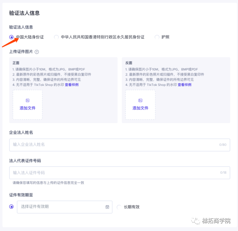Select 长期有效 radio option
The height and width of the screenshot is (231, 238).
tap(119, 207)
